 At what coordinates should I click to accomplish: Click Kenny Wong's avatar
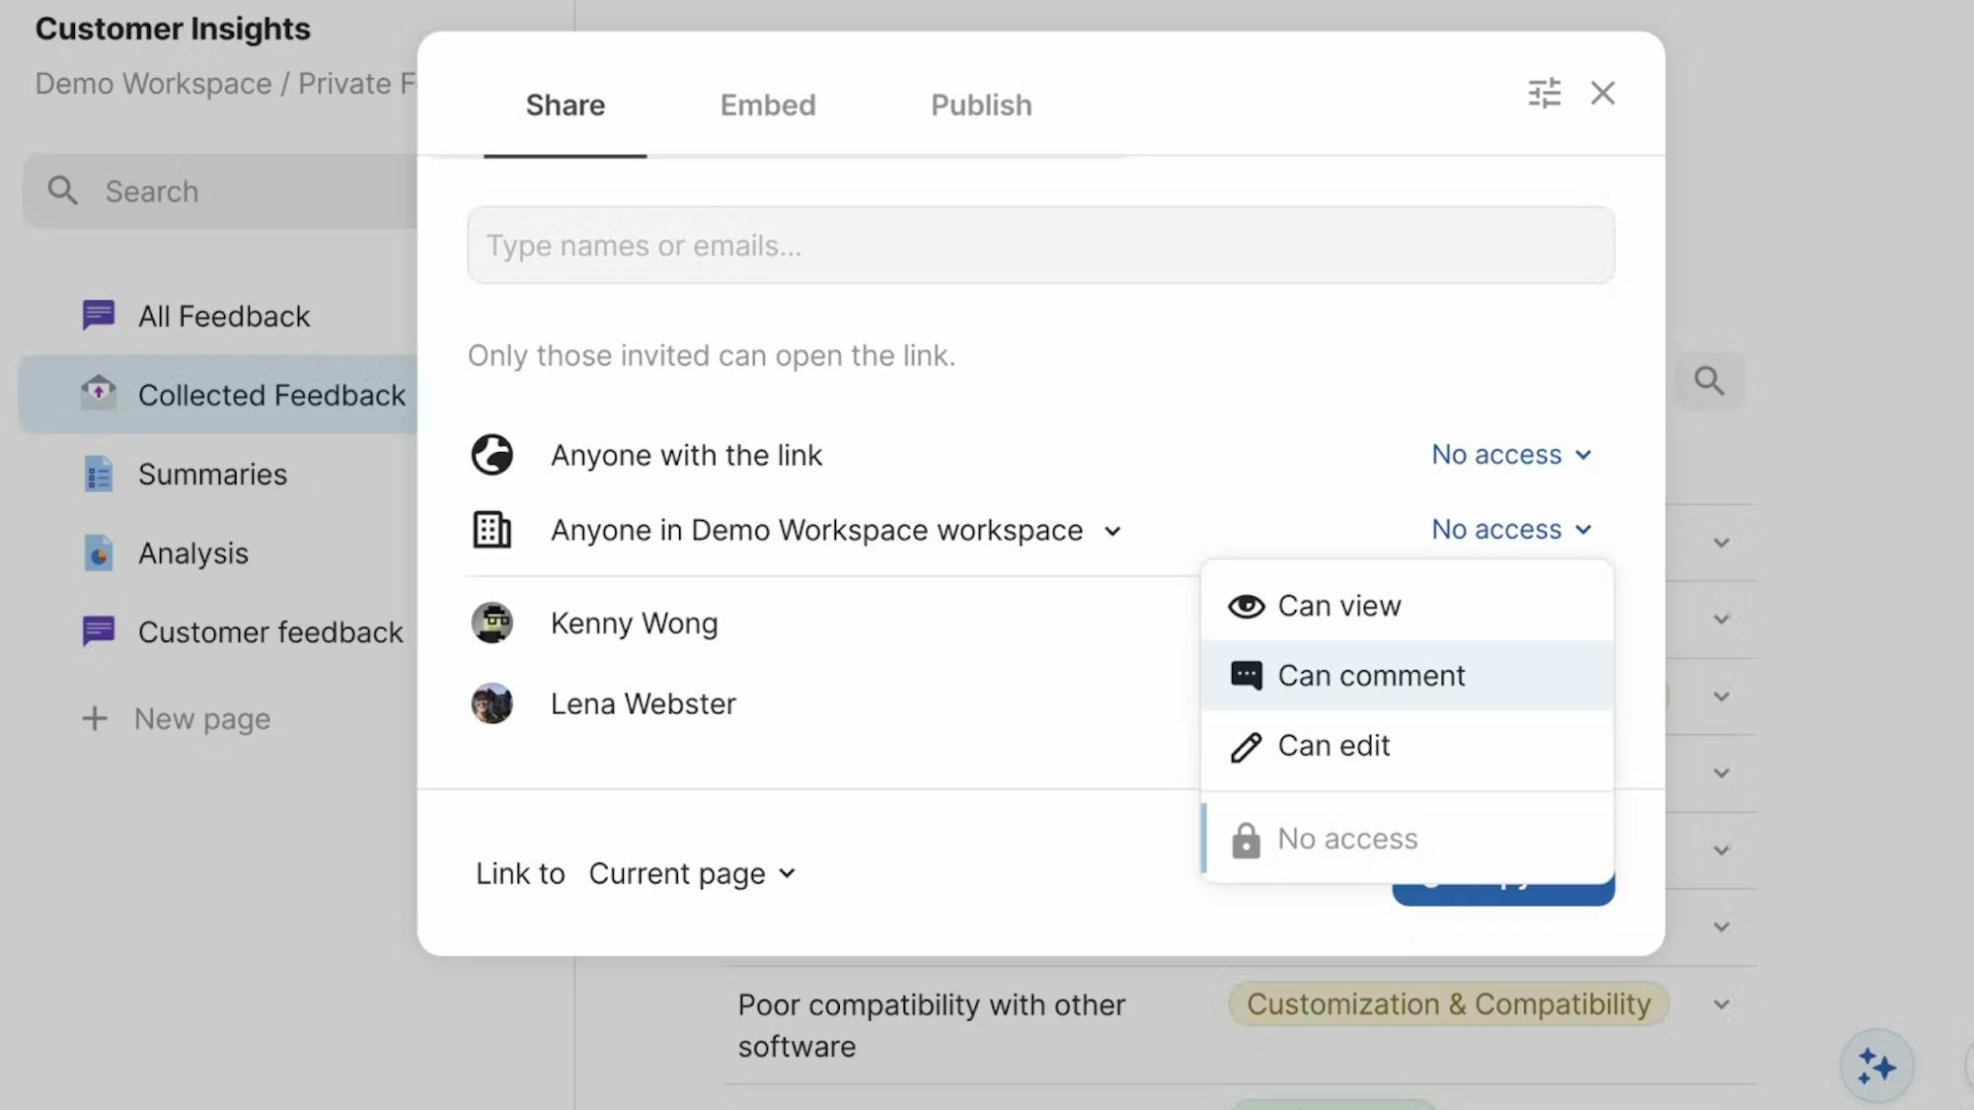492,624
